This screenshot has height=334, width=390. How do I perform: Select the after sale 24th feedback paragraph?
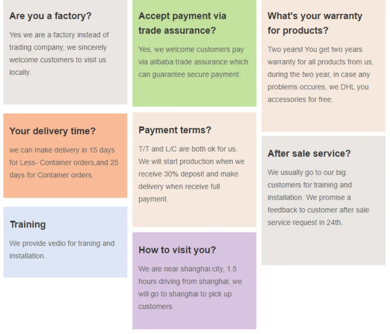[x=319, y=197]
